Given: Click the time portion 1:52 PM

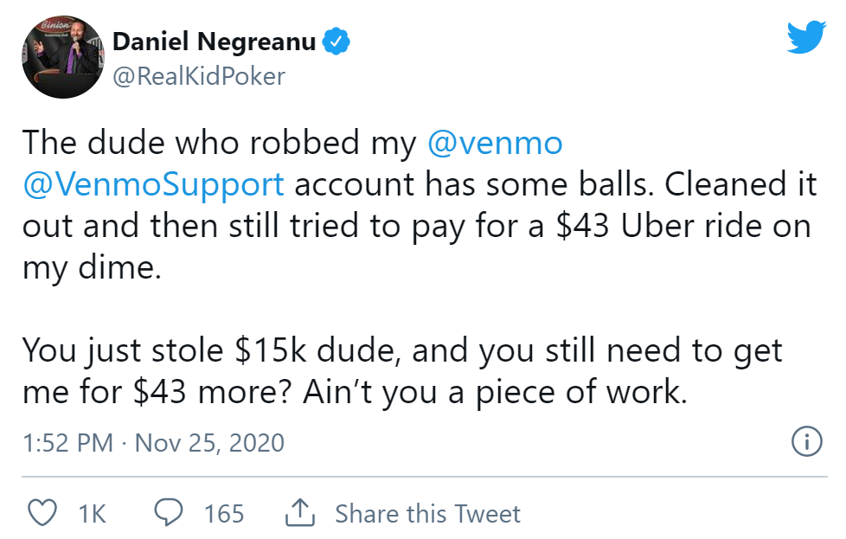Looking at the screenshot, I should (68, 443).
